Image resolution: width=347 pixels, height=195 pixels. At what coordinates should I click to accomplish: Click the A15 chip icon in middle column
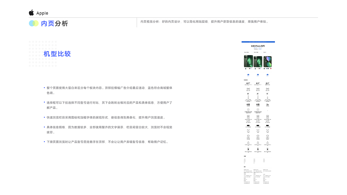[258, 116]
